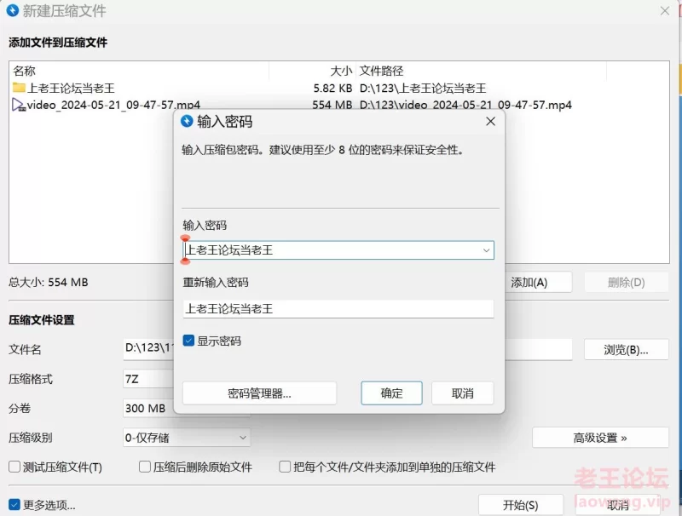
Task: Click the 浏览(B) button
Action: pyautogui.click(x=626, y=350)
